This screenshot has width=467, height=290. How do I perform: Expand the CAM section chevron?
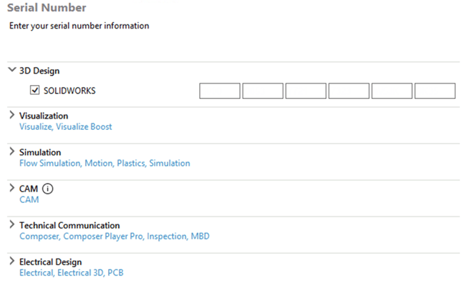click(x=12, y=188)
